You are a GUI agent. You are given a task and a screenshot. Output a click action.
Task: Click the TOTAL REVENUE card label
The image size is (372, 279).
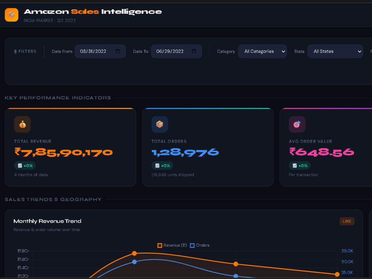[33, 141]
